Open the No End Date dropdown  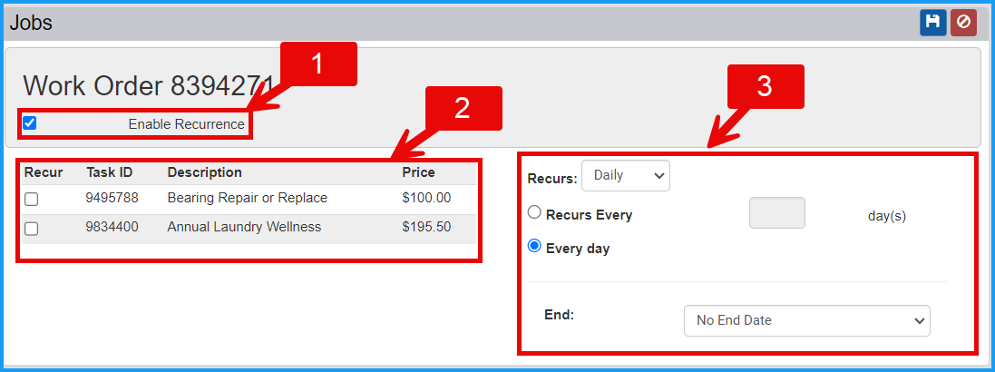pyautogui.click(x=806, y=320)
